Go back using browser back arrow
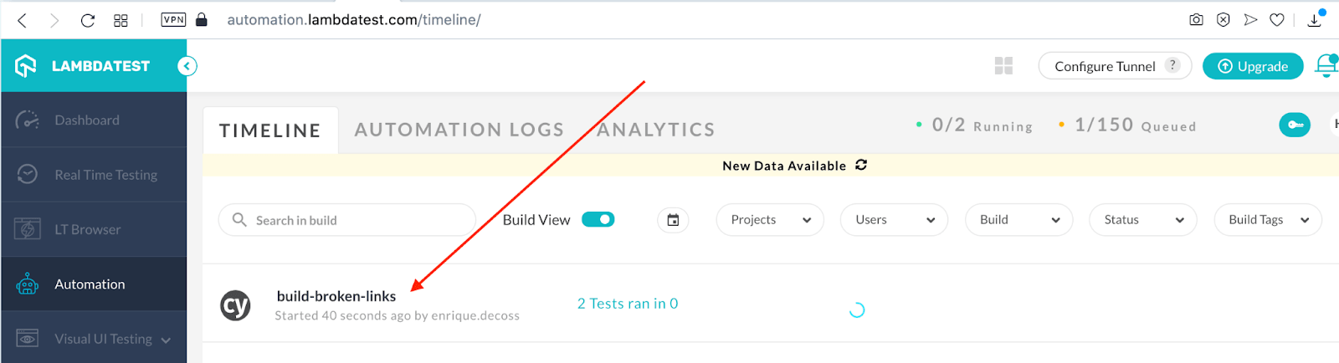This screenshot has height=363, width=1339. pyautogui.click(x=23, y=20)
